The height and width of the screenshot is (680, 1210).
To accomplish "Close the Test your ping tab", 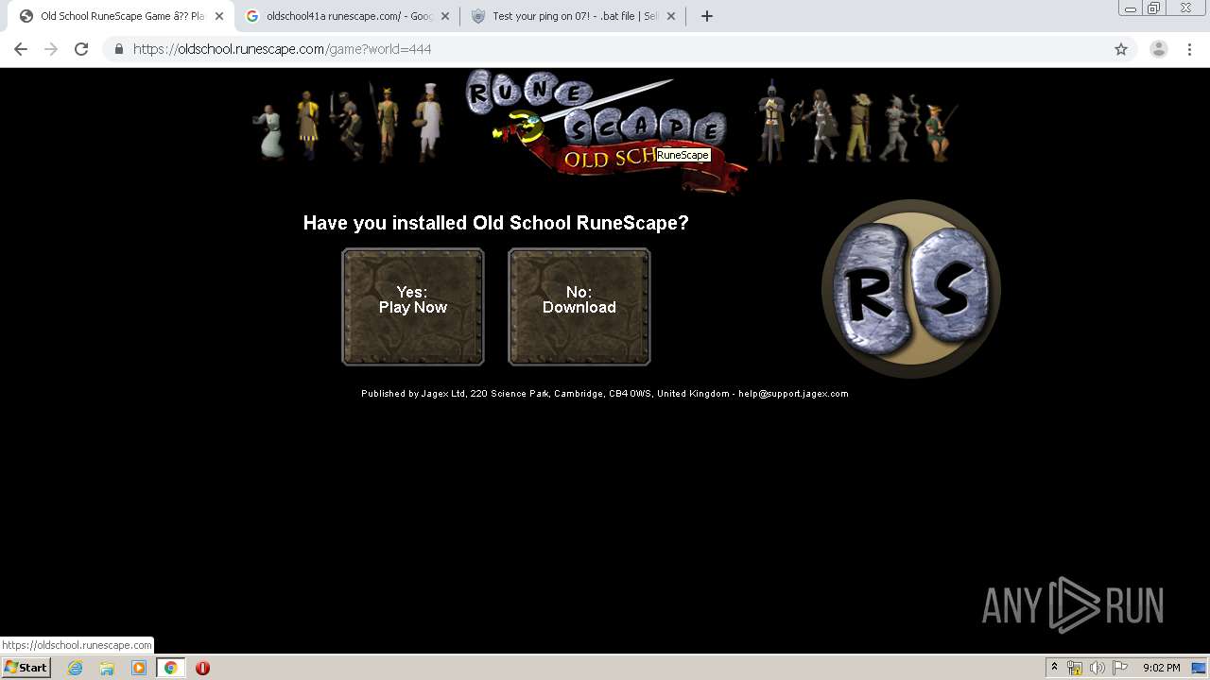I will (671, 16).
